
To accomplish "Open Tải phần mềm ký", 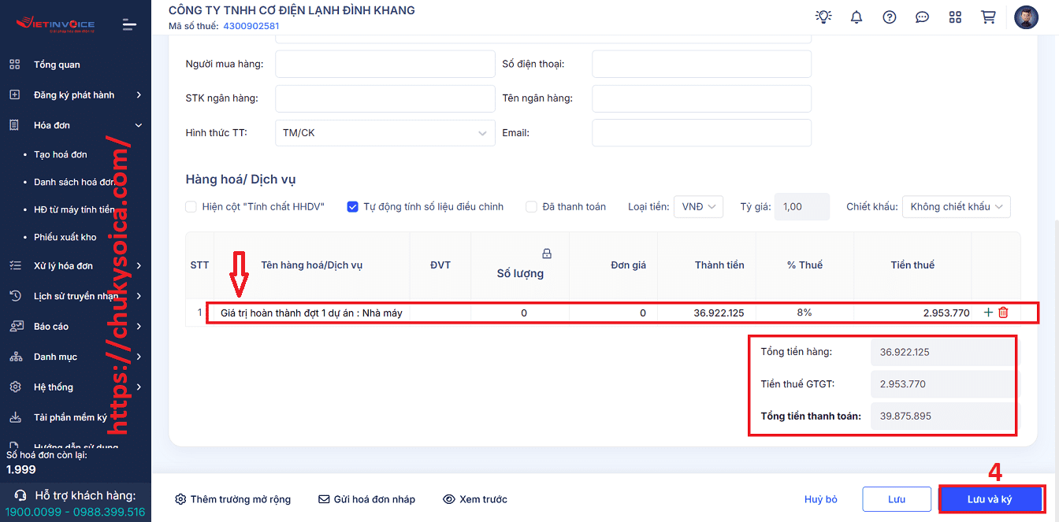I will (70, 417).
